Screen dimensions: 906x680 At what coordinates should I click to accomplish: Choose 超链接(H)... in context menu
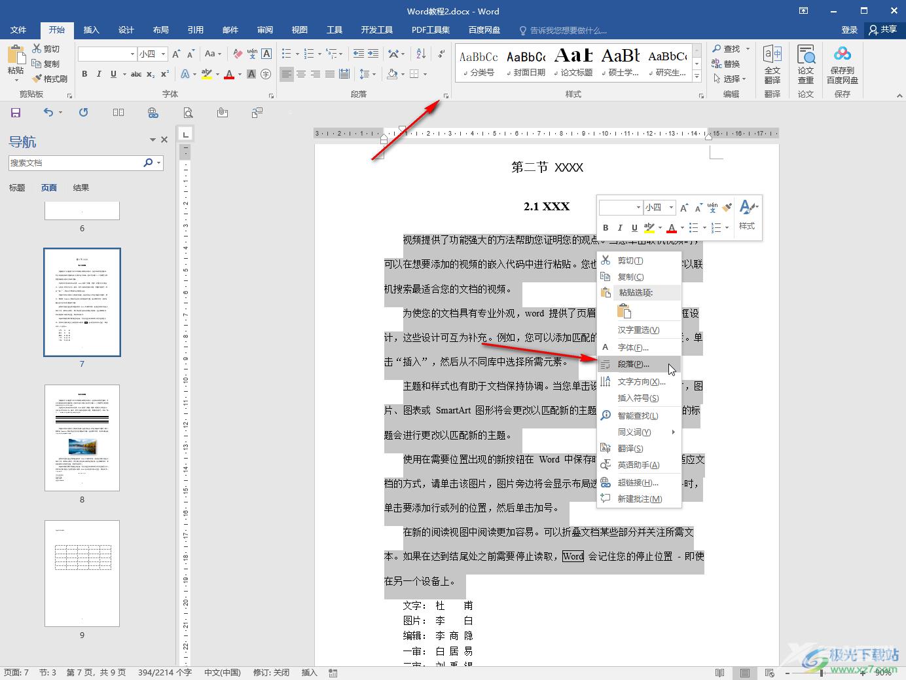pos(639,483)
